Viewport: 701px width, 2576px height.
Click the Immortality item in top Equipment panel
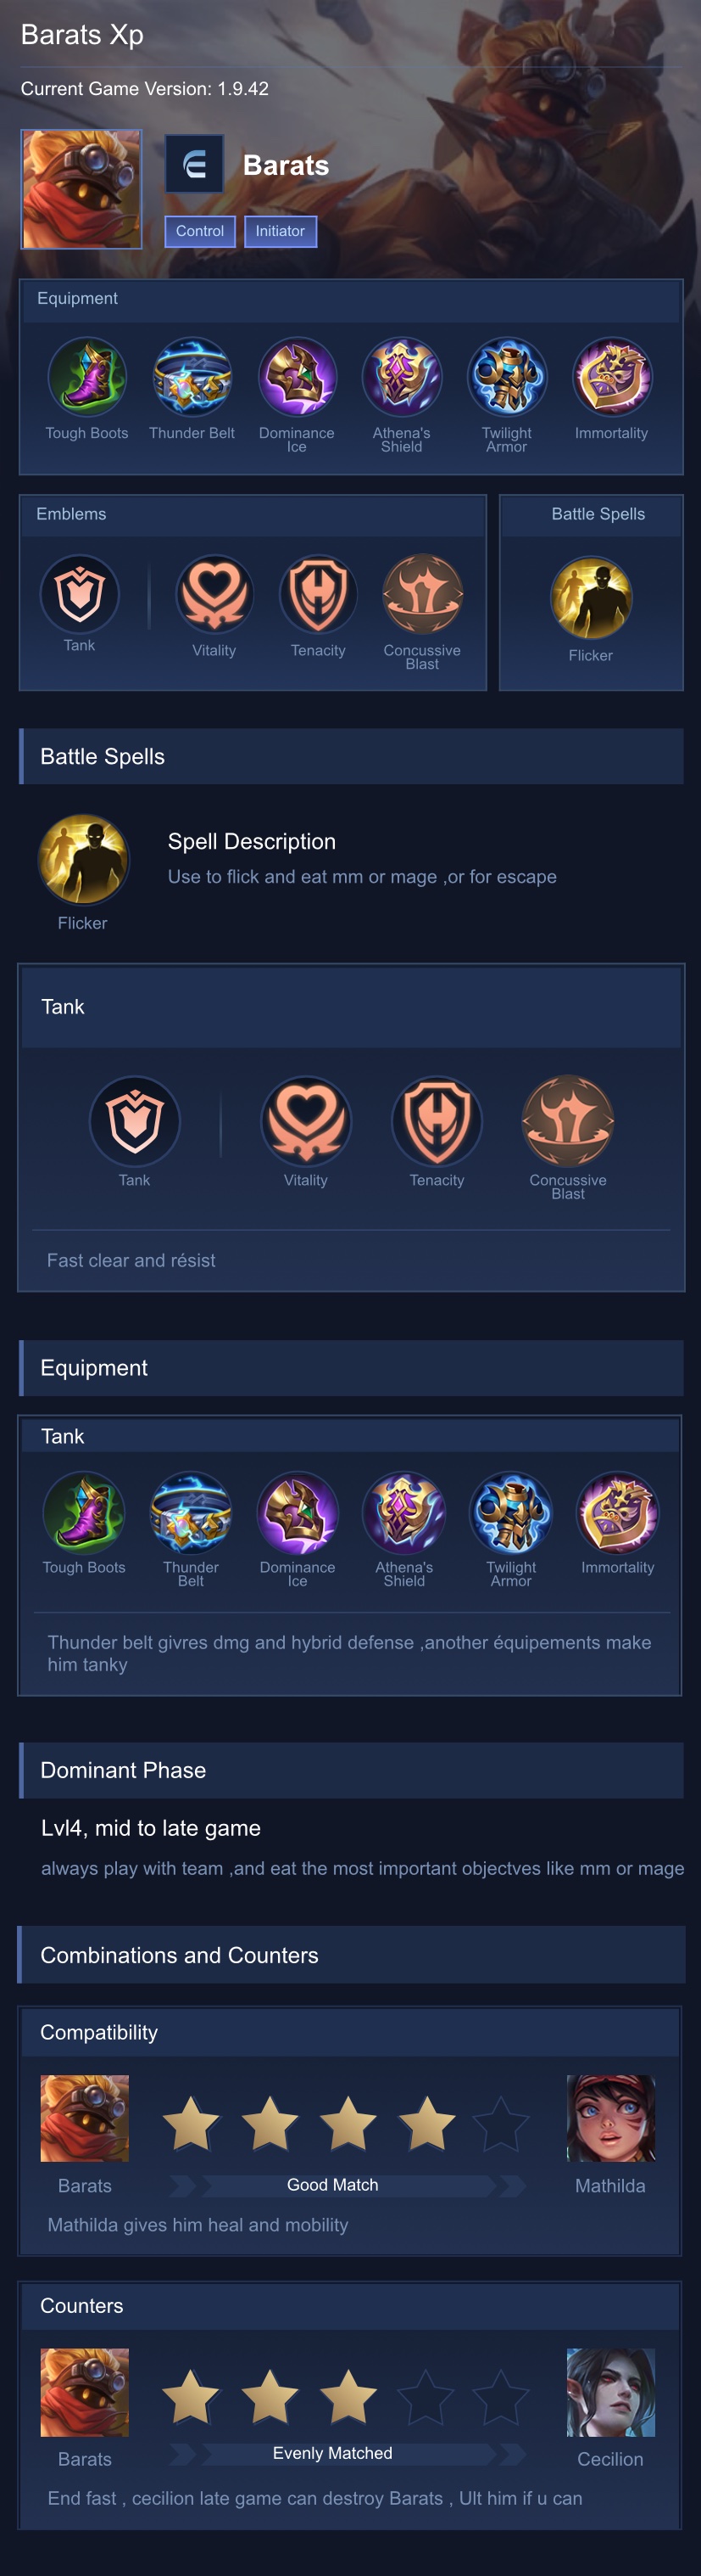point(612,377)
